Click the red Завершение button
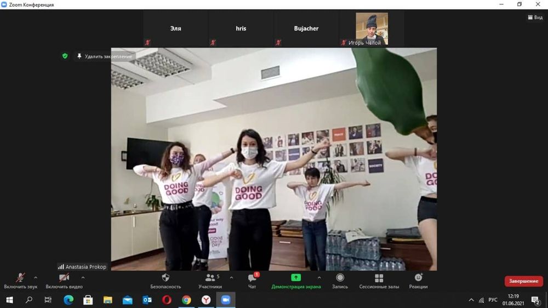Image resolution: width=548 pixels, height=308 pixels. click(x=523, y=281)
